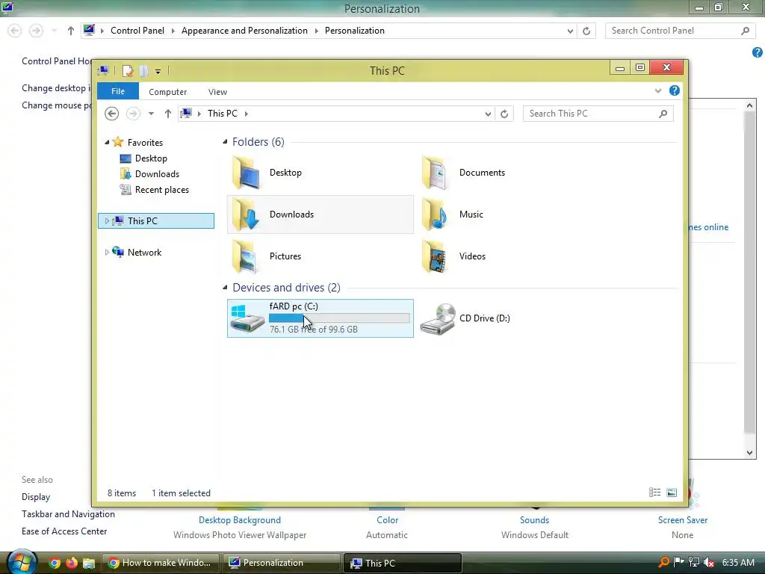Click the Action Center flag tray icon
The width and height of the screenshot is (765, 574).
pyautogui.click(x=678, y=562)
